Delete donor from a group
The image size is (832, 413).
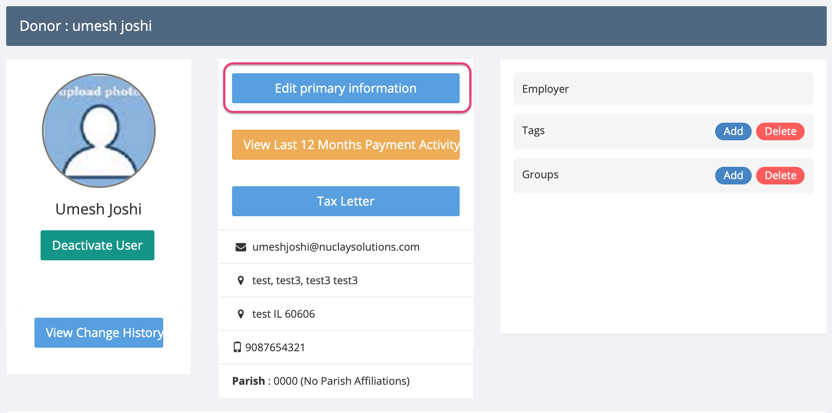[x=780, y=176]
